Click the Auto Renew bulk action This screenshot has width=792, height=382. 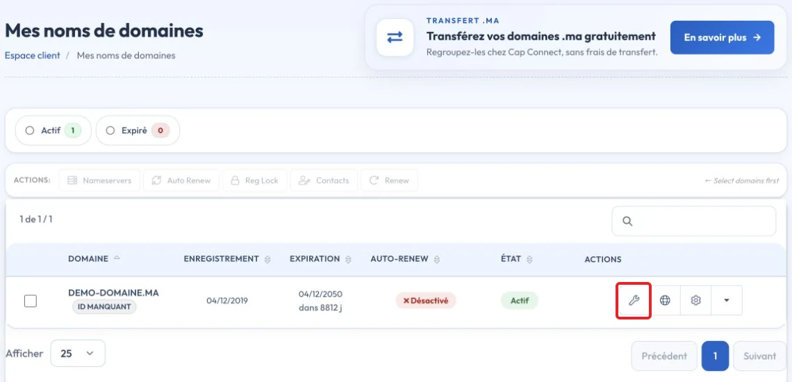pos(181,181)
